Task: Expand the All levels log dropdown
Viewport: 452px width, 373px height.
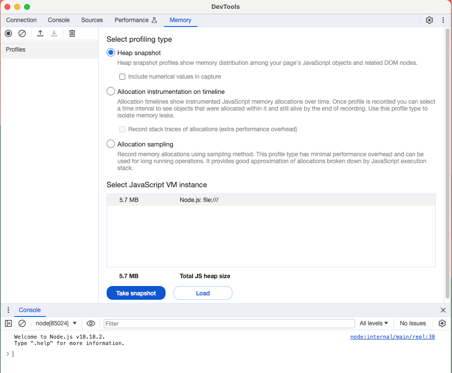Action: pos(374,323)
